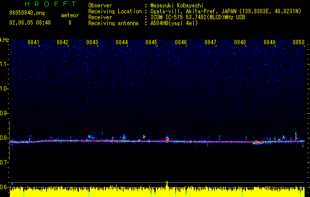
Task: Click the 0850 time tick label
Action: coord(299,42)
